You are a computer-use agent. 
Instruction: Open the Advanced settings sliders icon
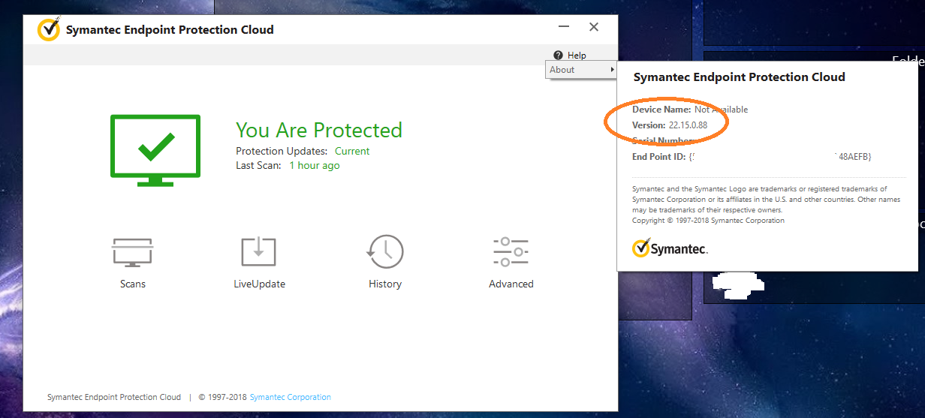pyautogui.click(x=511, y=251)
